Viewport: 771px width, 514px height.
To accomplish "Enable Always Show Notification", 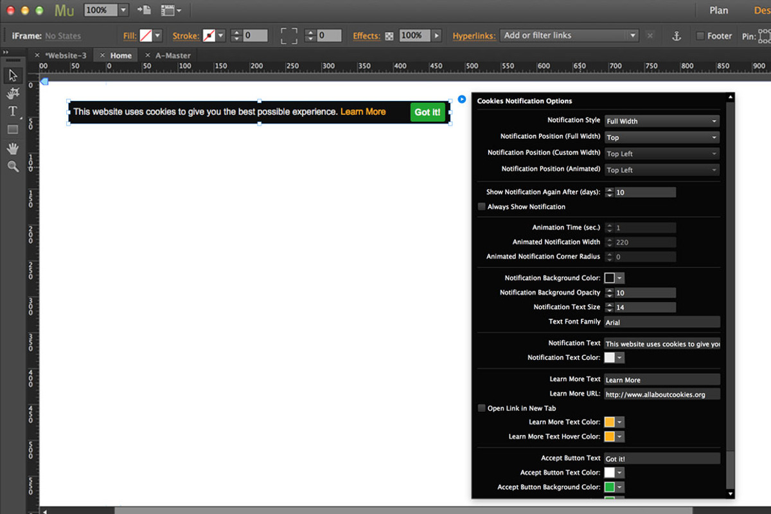I will 482,207.
